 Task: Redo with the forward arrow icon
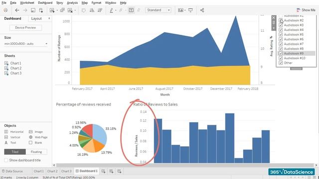(25, 10)
